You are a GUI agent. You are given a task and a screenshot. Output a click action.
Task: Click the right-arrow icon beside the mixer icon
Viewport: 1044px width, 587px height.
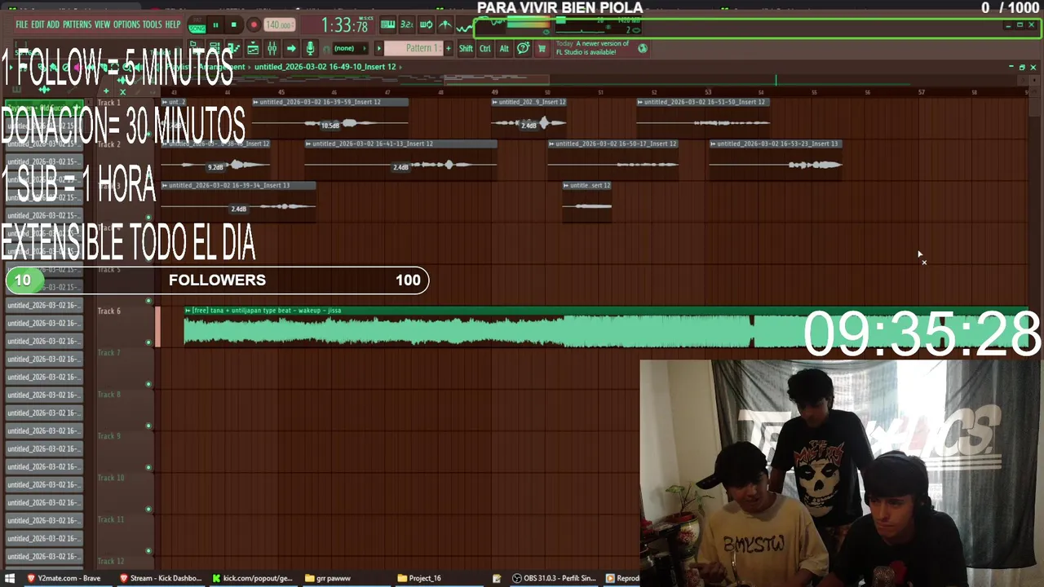pos(291,48)
